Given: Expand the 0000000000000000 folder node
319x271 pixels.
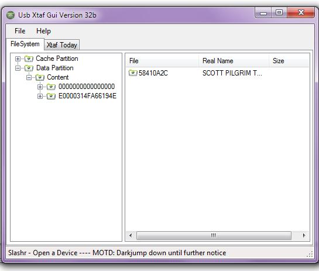Looking at the screenshot, I should pyautogui.click(x=40, y=87).
